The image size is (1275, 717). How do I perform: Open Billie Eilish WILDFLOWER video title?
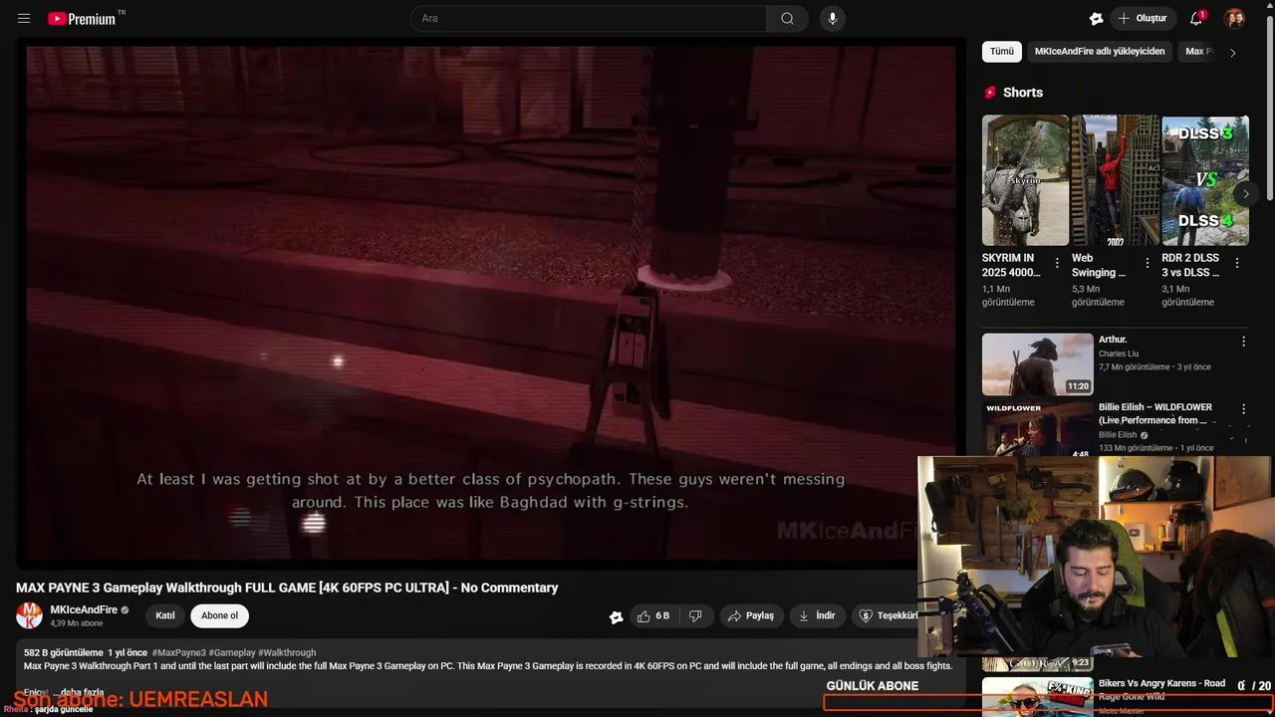pyautogui.click(x=1155, y=413)
